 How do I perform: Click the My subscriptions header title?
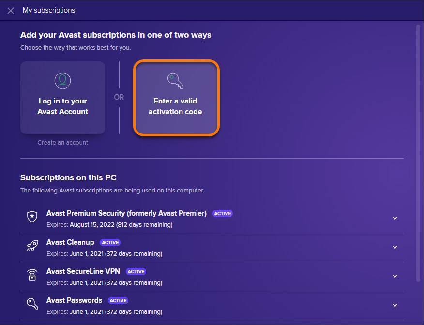coord(49,10)
